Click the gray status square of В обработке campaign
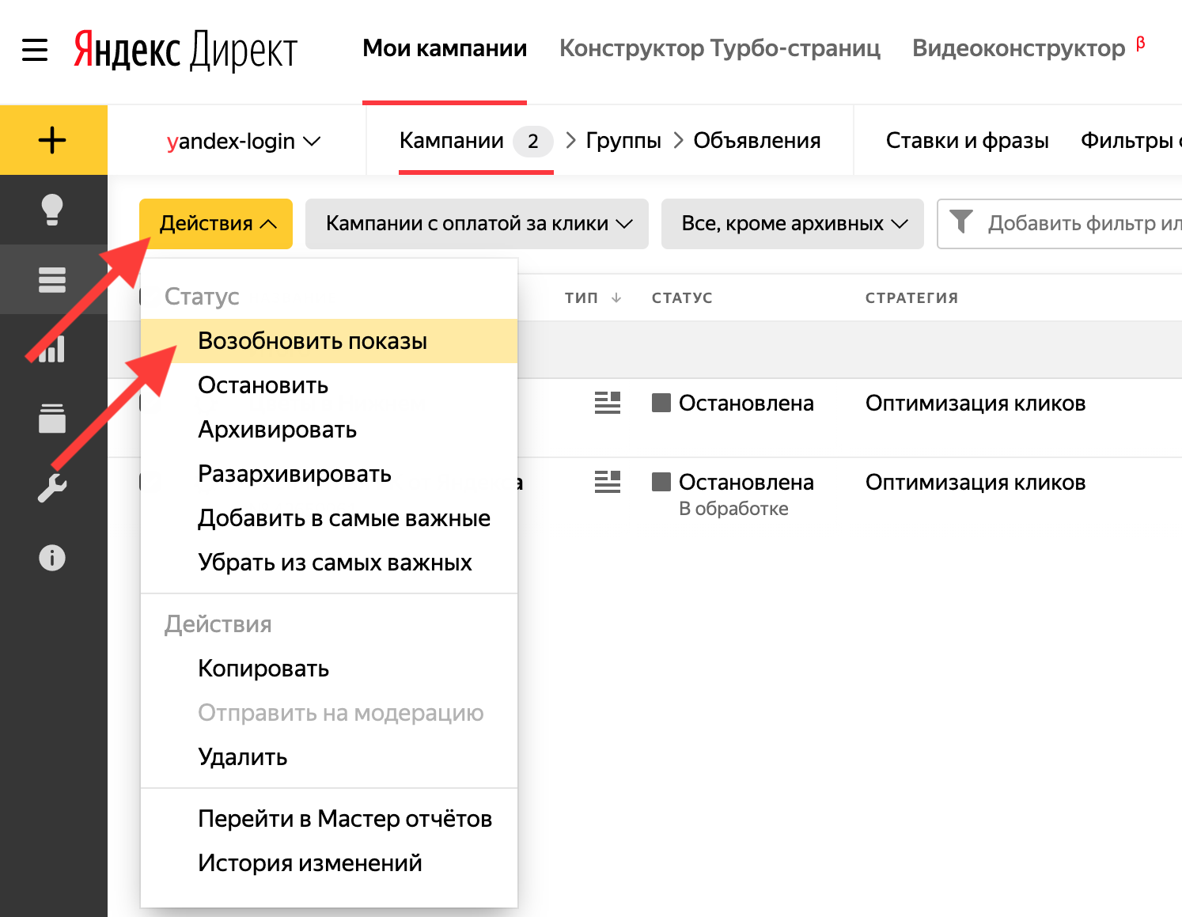 click(661, 482)
